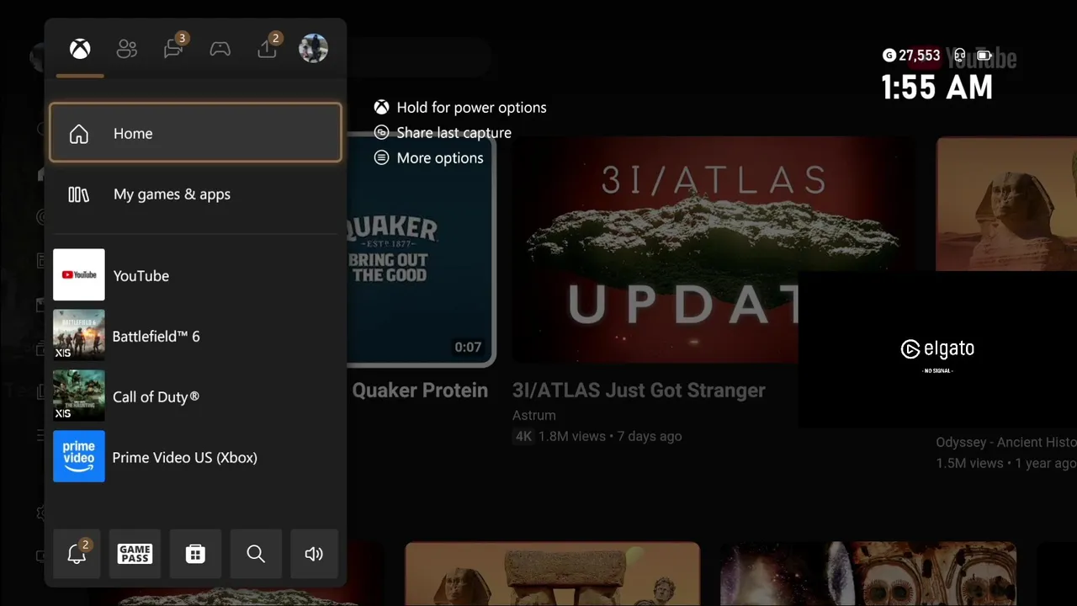The image size is (1077, 606).
Task: Open the profile avatar tab
Action: click(314, 49)
